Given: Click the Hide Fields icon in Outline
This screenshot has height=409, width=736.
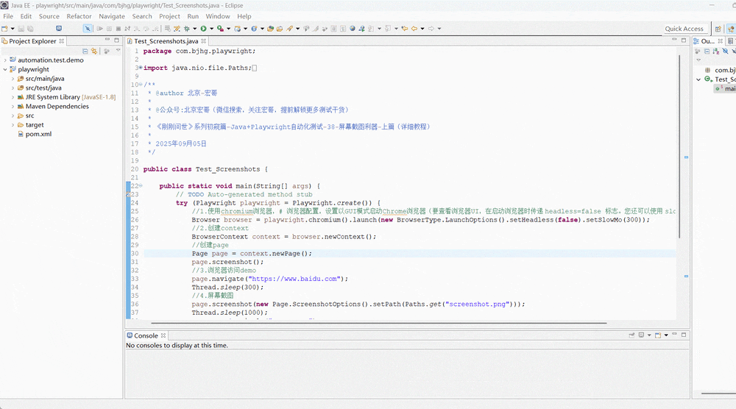Looking at the screenshot, I should 726,51.
